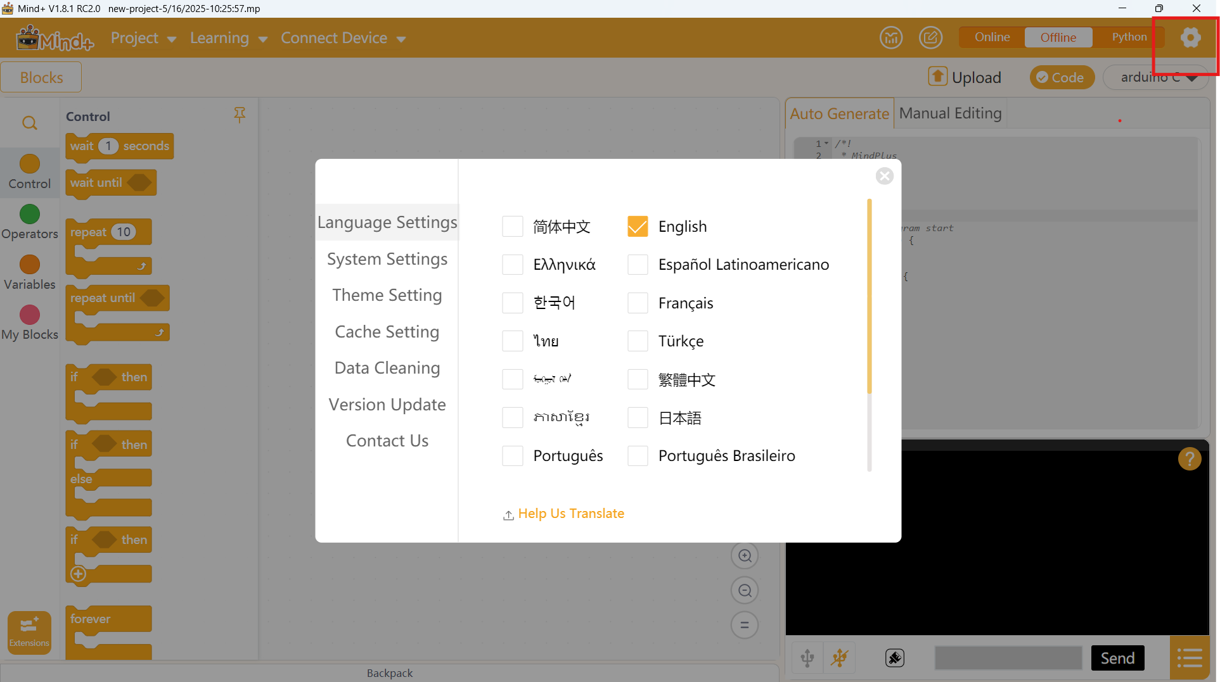The width and height of the screenshot is (1220, 682).
Task: Expand the Learning menu
Action: (229, 38)
